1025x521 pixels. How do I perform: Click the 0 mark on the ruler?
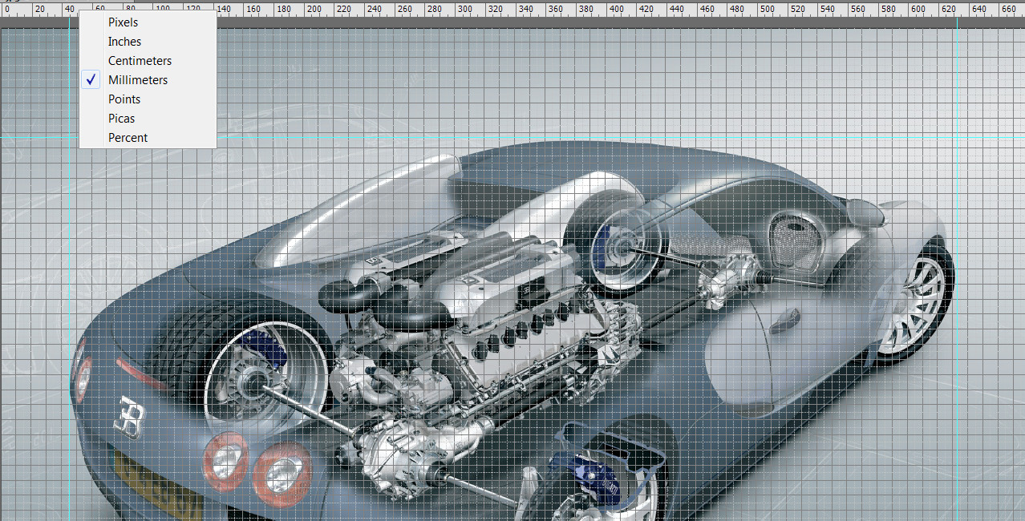pos(8,9)
